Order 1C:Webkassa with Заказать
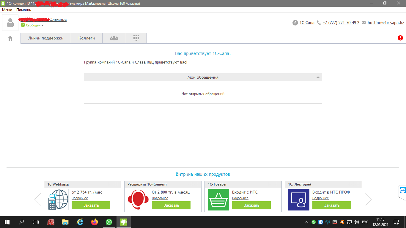Image resolution: width=406 pixels, height=228 pixels. point(91,205)
